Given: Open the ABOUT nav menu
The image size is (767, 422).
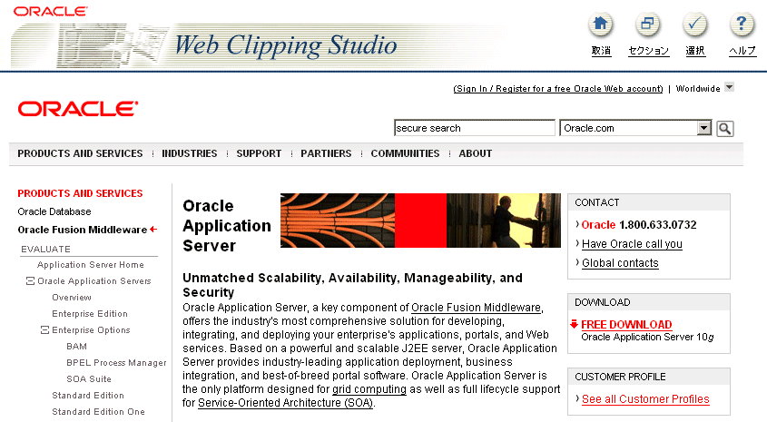Looking at the screenshot, I should coord(476,153).
